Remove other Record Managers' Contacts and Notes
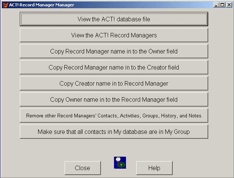The height and width of the screenshot is (178, 234). click(114, 116)
